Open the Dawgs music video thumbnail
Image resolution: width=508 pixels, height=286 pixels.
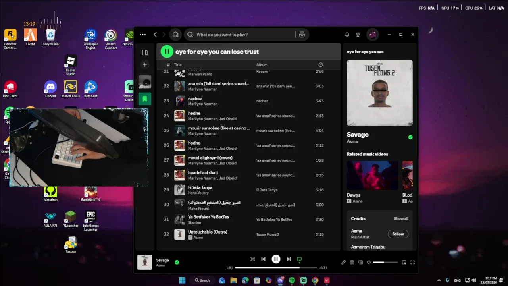pos(372,175)
